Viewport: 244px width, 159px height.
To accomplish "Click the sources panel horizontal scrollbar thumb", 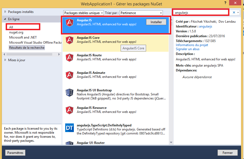I will 29,54.
